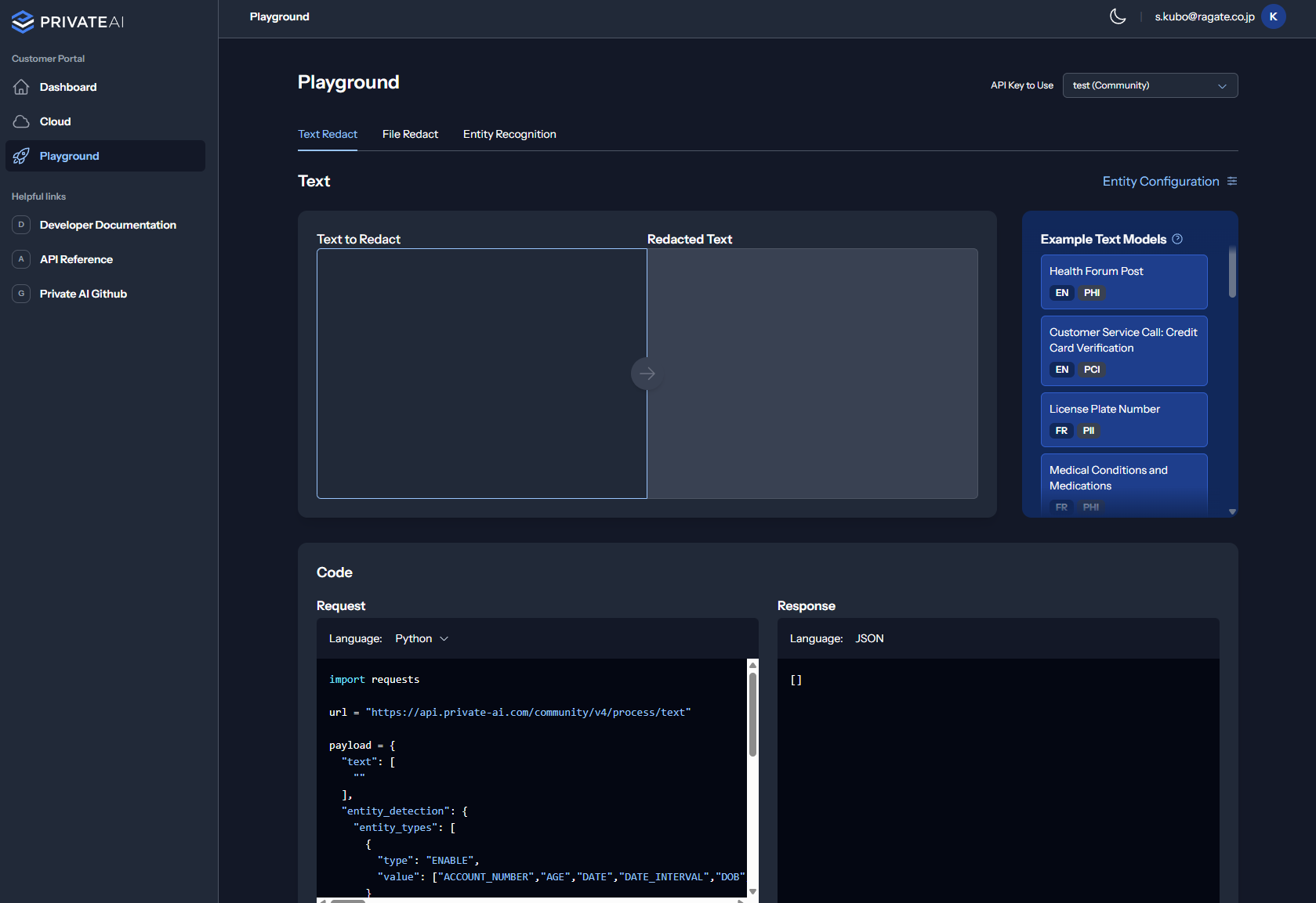The height and width of the screenshot is (903, 1316).
Task: Load the Medical Conditions and Medications example
Action: pos(1124,484)
